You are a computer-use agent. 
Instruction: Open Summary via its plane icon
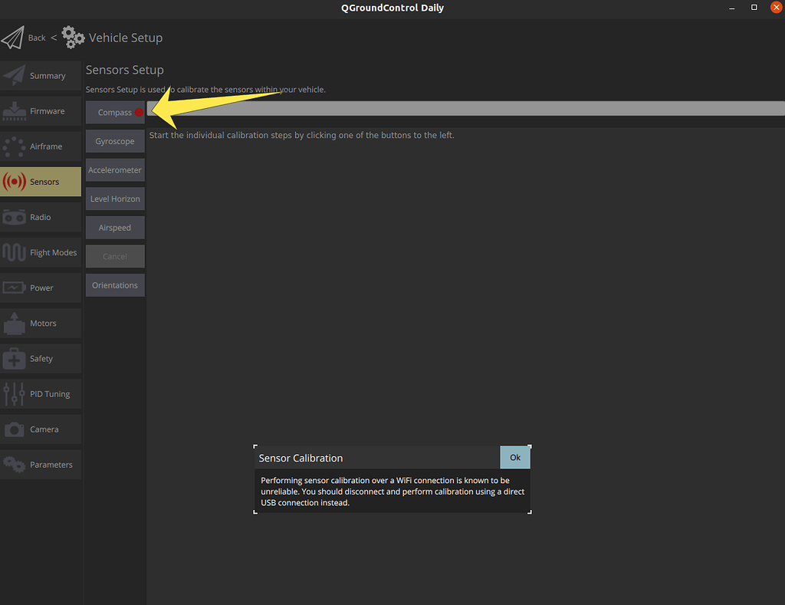click(15, 76)
